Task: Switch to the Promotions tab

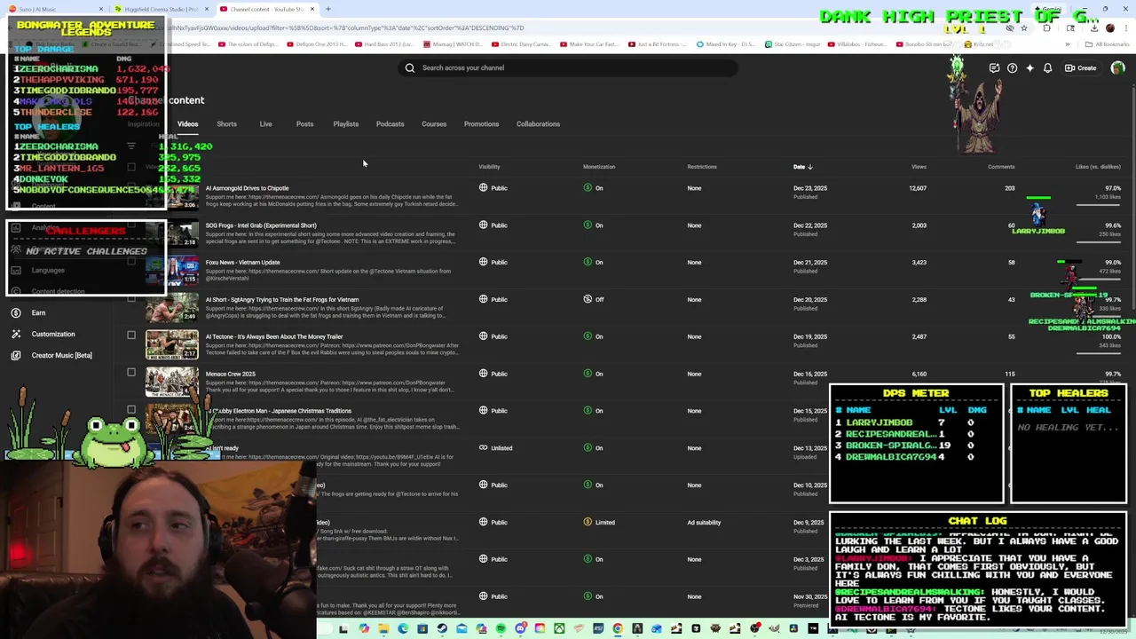Action: (x=481, y=124)
